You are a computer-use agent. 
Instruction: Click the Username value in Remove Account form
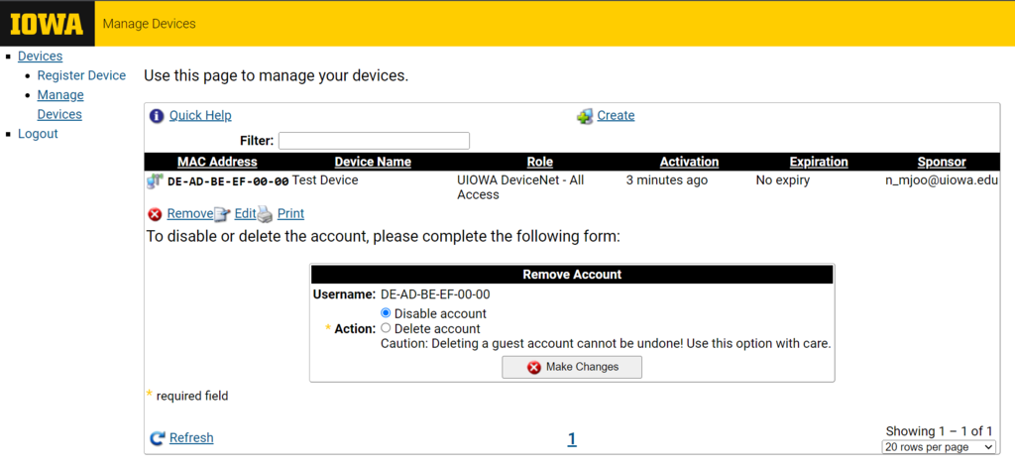(x=436, y=294)
